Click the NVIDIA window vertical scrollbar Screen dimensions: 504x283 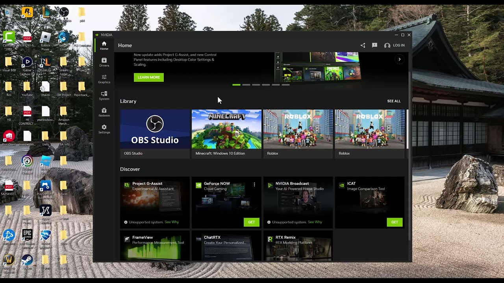410,155
